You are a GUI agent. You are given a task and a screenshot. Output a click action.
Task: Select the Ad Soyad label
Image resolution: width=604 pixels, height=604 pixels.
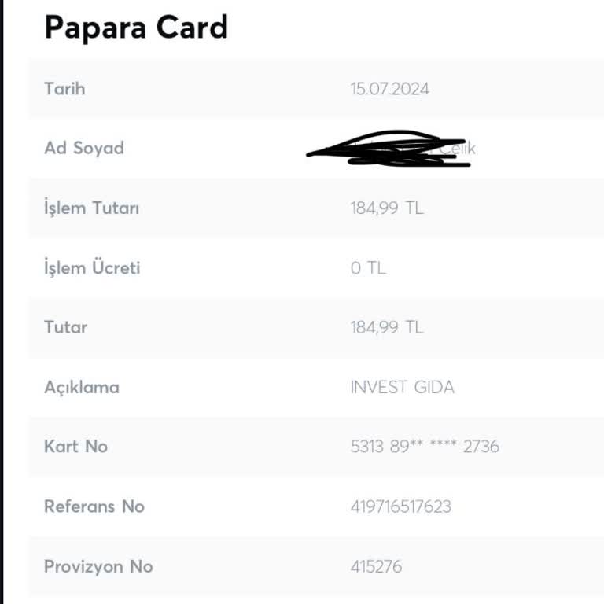[x=84, y=148]
